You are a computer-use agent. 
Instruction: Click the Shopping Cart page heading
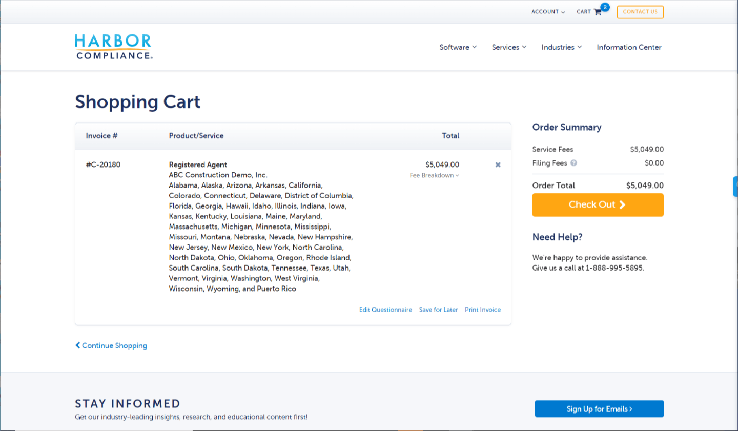138,102
